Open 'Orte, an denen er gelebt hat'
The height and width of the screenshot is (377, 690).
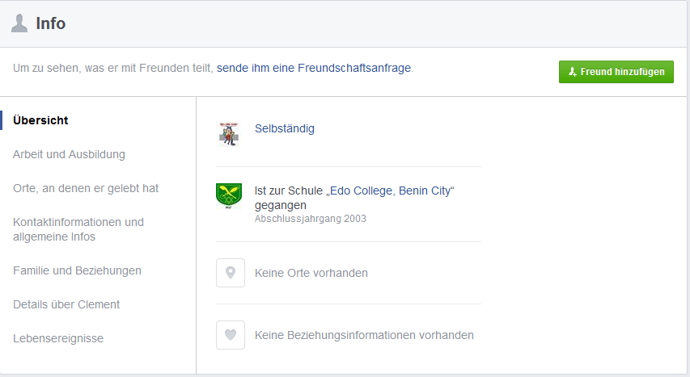point(86,188)
